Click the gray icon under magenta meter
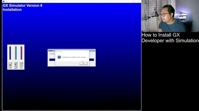The image size is (199, 111). click(x=21, y=65)
